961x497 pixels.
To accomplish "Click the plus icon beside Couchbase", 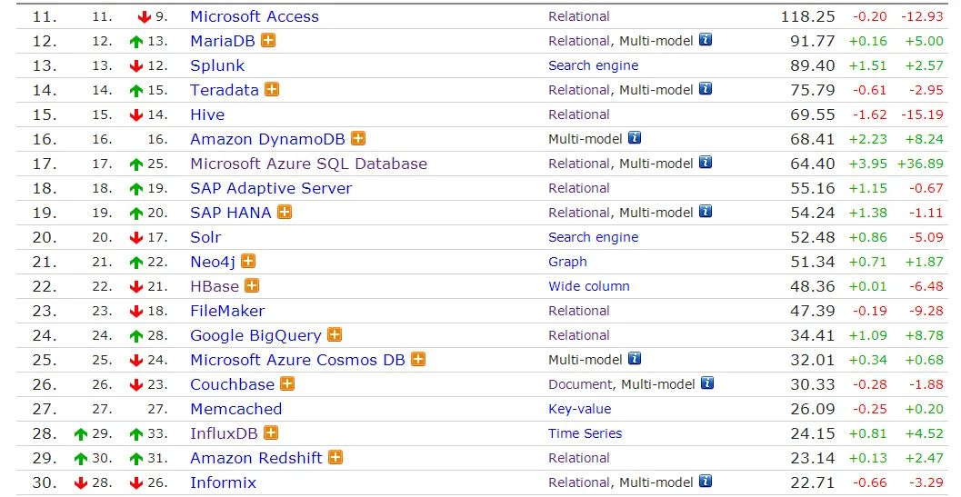I will click(286, 383).
